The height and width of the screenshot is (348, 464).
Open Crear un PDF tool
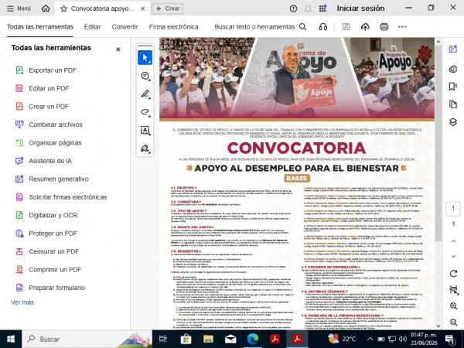(x=42, y=107)
